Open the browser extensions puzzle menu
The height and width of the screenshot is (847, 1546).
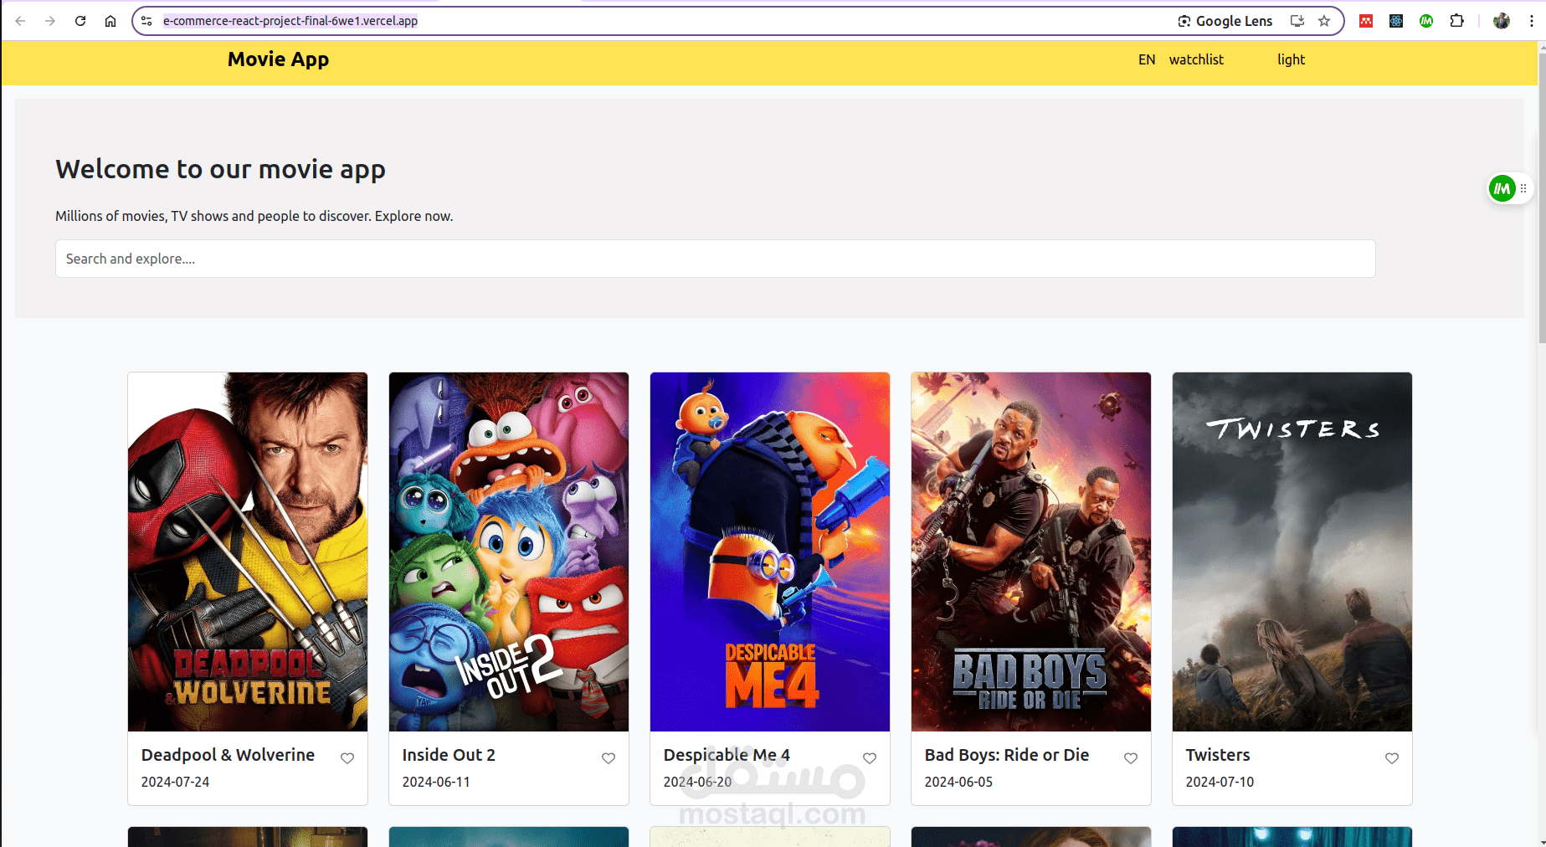pyautogui.click(x=1457, y=21)
